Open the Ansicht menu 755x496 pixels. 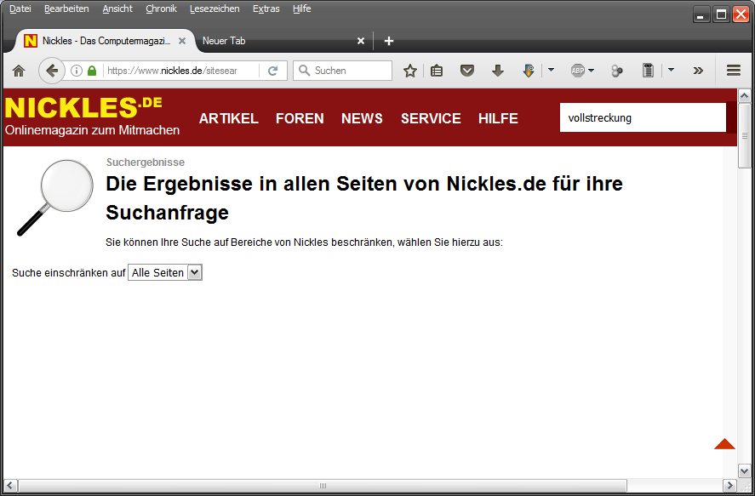[117, 9]
